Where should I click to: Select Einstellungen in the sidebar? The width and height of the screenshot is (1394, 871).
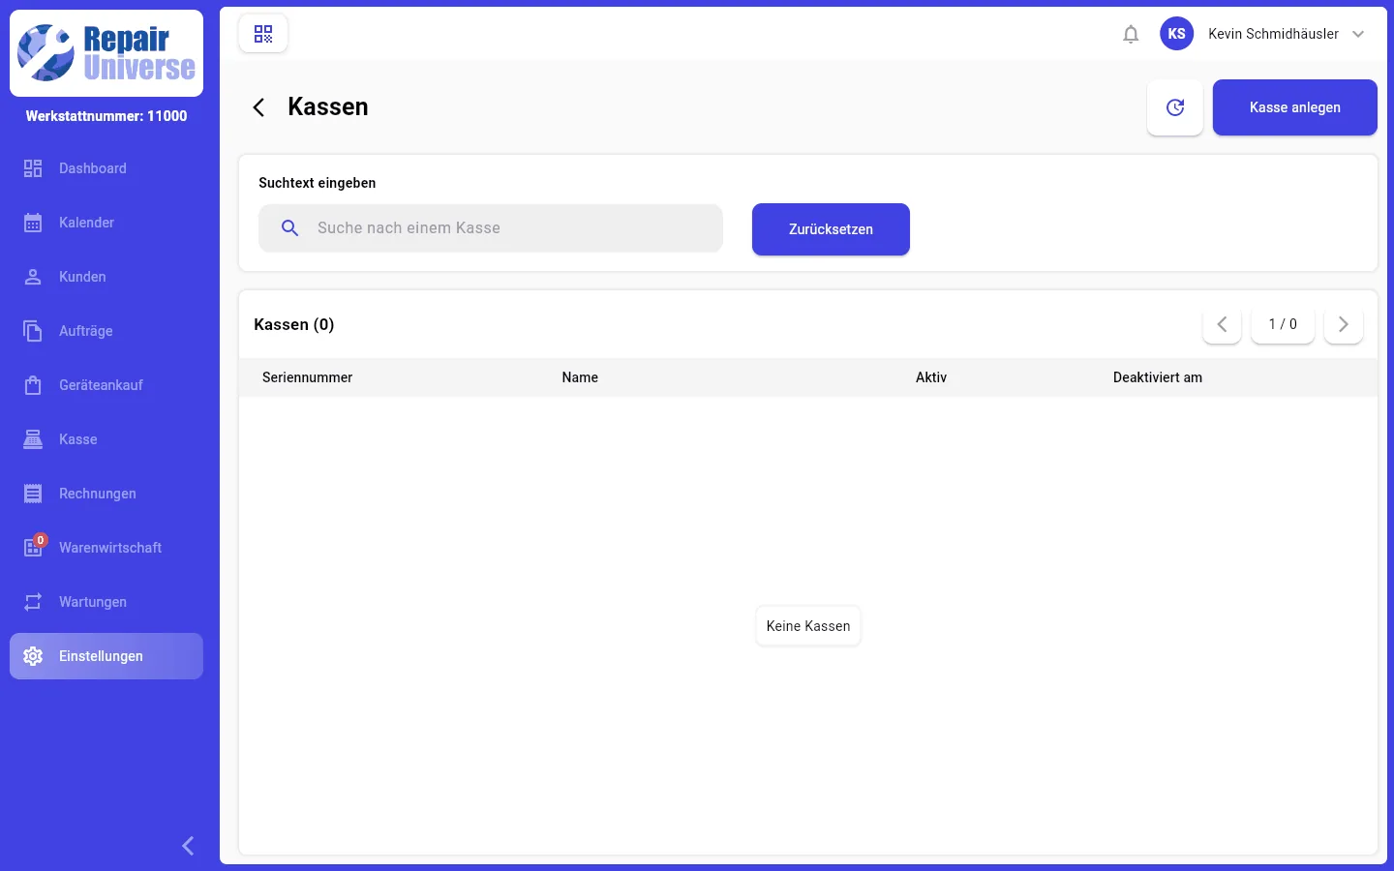106,656
